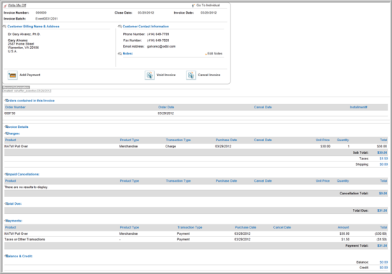Collapse the Balance & Credit section
The height and width of the screenshot is (274, 392).
point(6,256)
